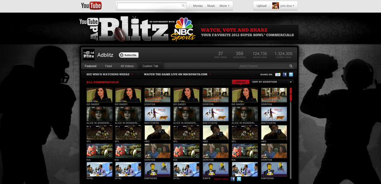Switch to the Feed tab
This screenshot has height=184, width=381.
pyautogui.click(x=108, y=66)
